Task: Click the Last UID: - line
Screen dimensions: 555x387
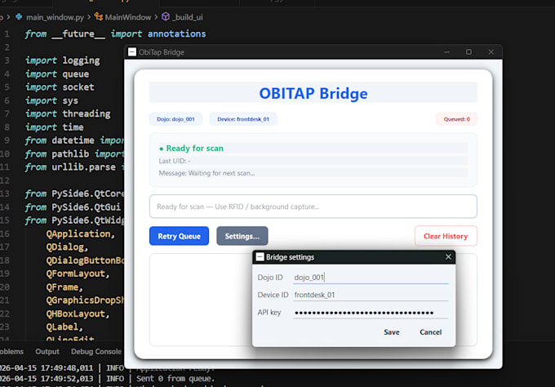Action: (x=175, y=161)
